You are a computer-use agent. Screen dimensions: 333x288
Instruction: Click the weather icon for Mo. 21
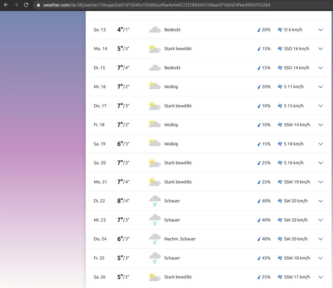point(155,182)
